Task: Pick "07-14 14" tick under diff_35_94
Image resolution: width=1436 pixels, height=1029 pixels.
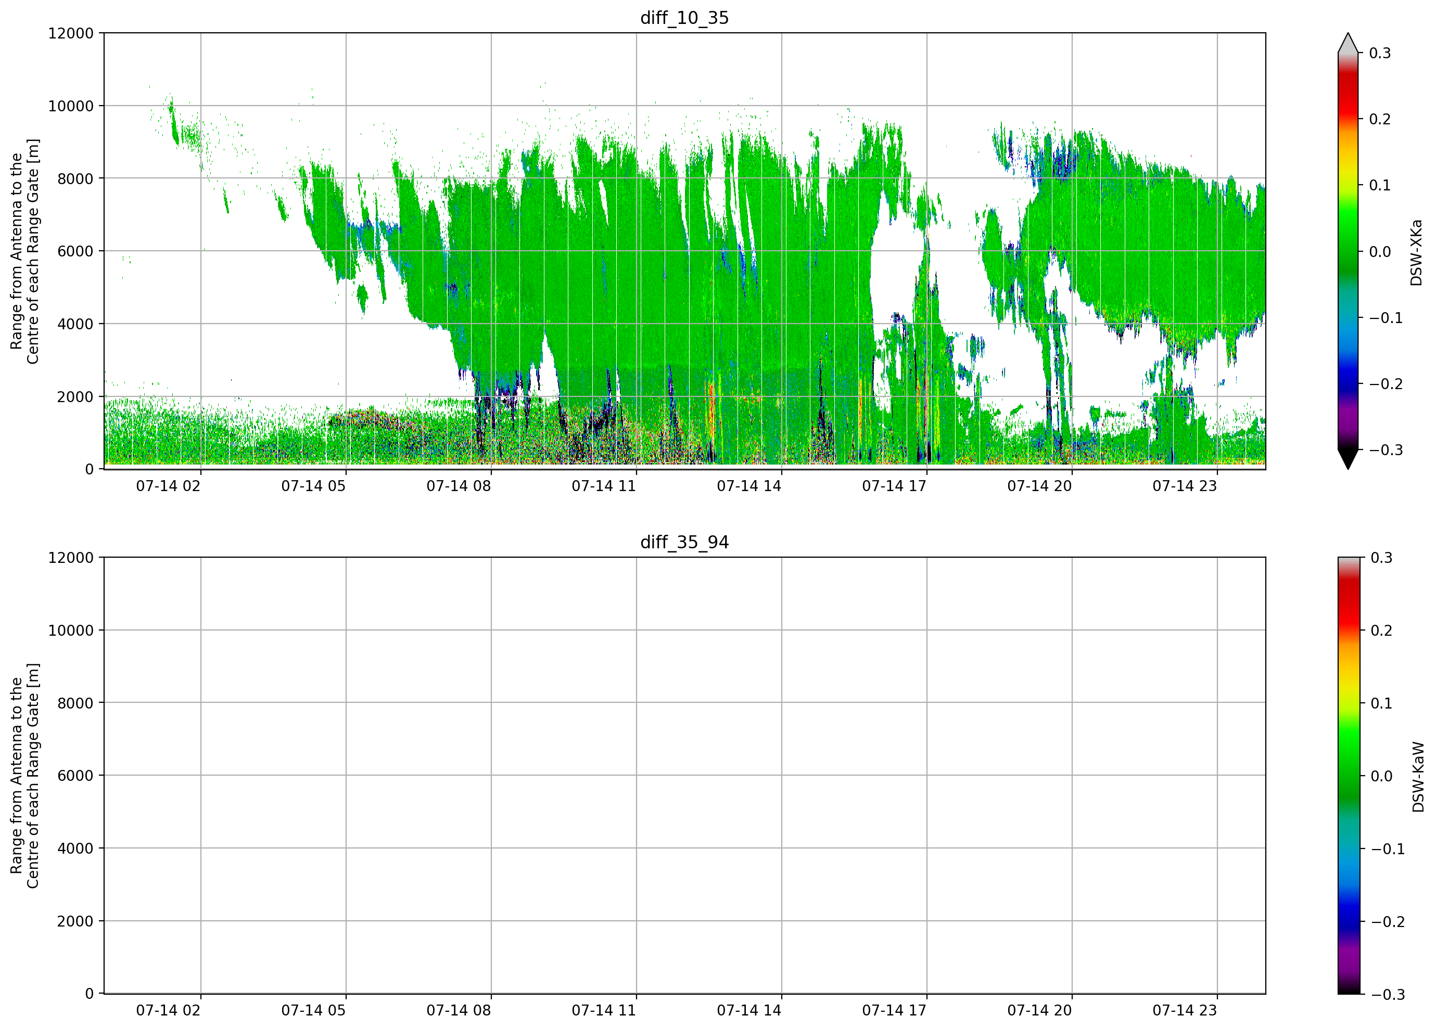Action: pyautogui.click(x=749, y=1010)
